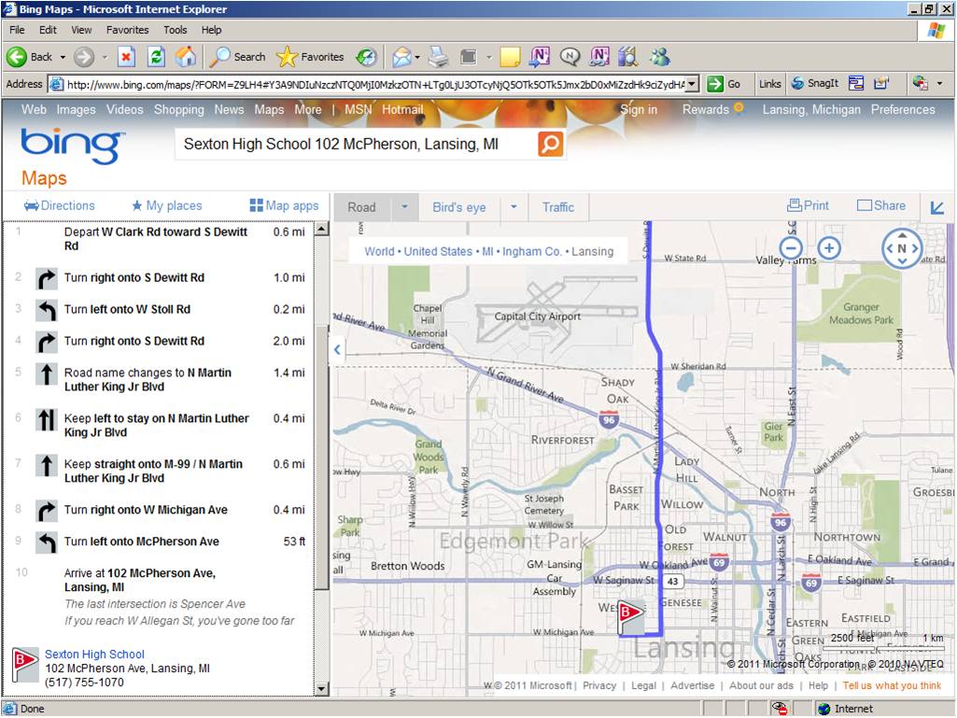Click the compass north control
Viewport: 957px width, 718px height.
902,247
